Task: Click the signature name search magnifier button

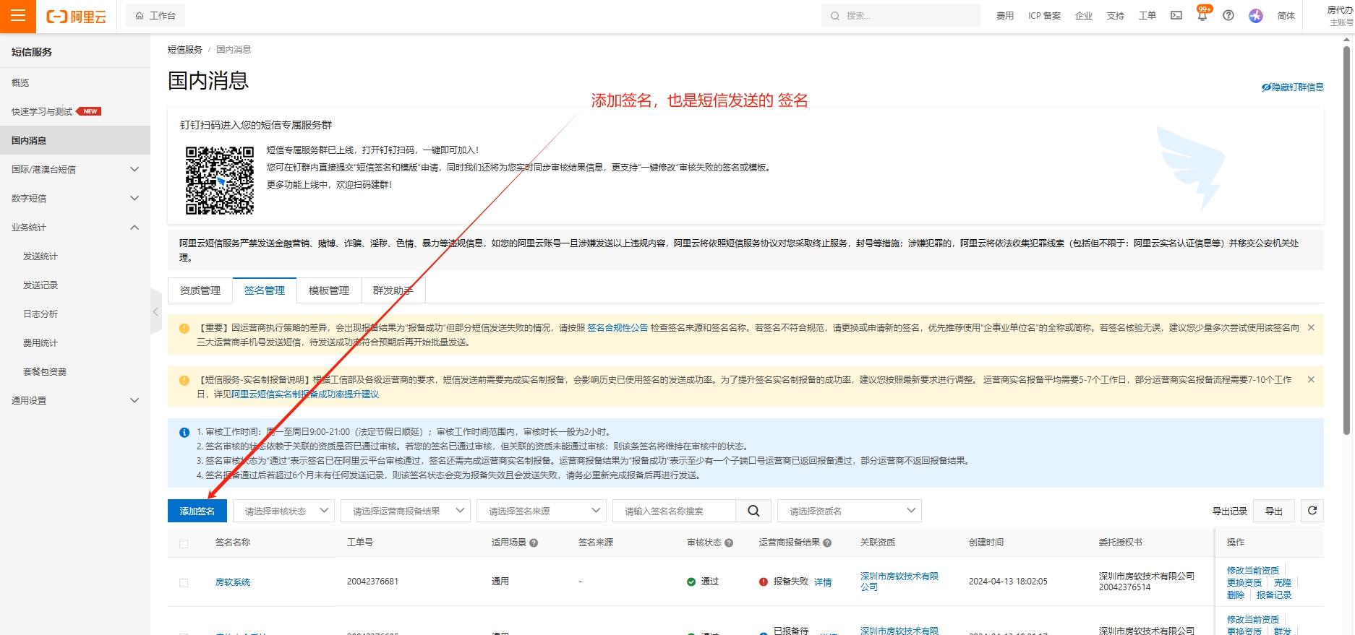Action: (x=753, y=511)
